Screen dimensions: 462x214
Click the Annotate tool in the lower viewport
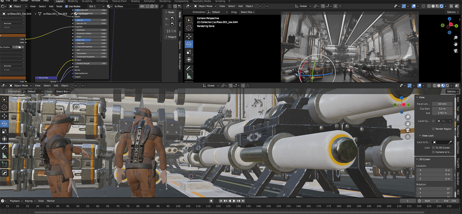(x=4, y=148)
